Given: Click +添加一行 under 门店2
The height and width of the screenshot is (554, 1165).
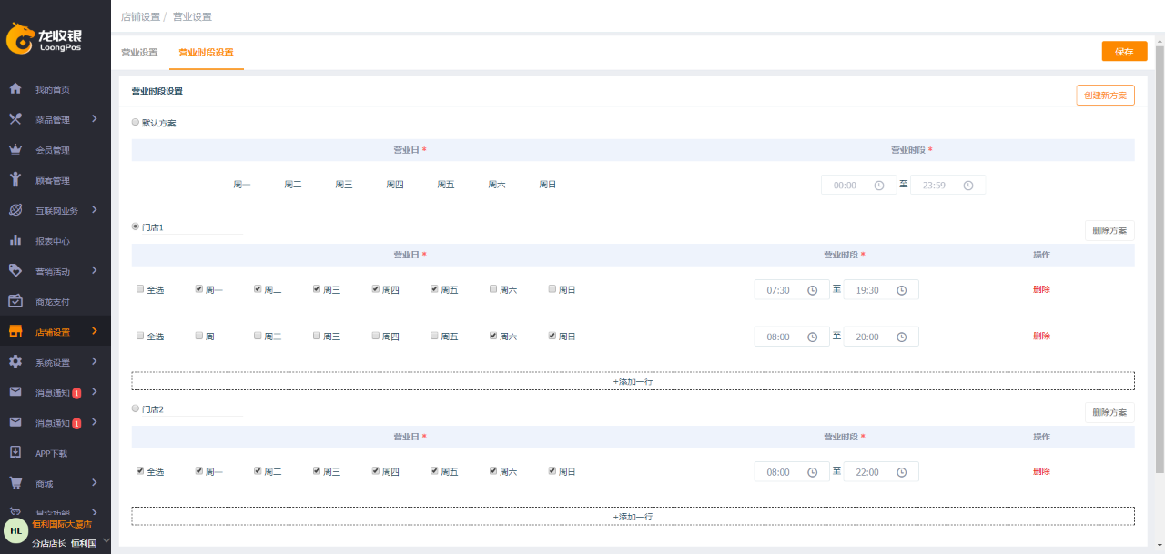Looking at the screenshot, I should 633,517.
